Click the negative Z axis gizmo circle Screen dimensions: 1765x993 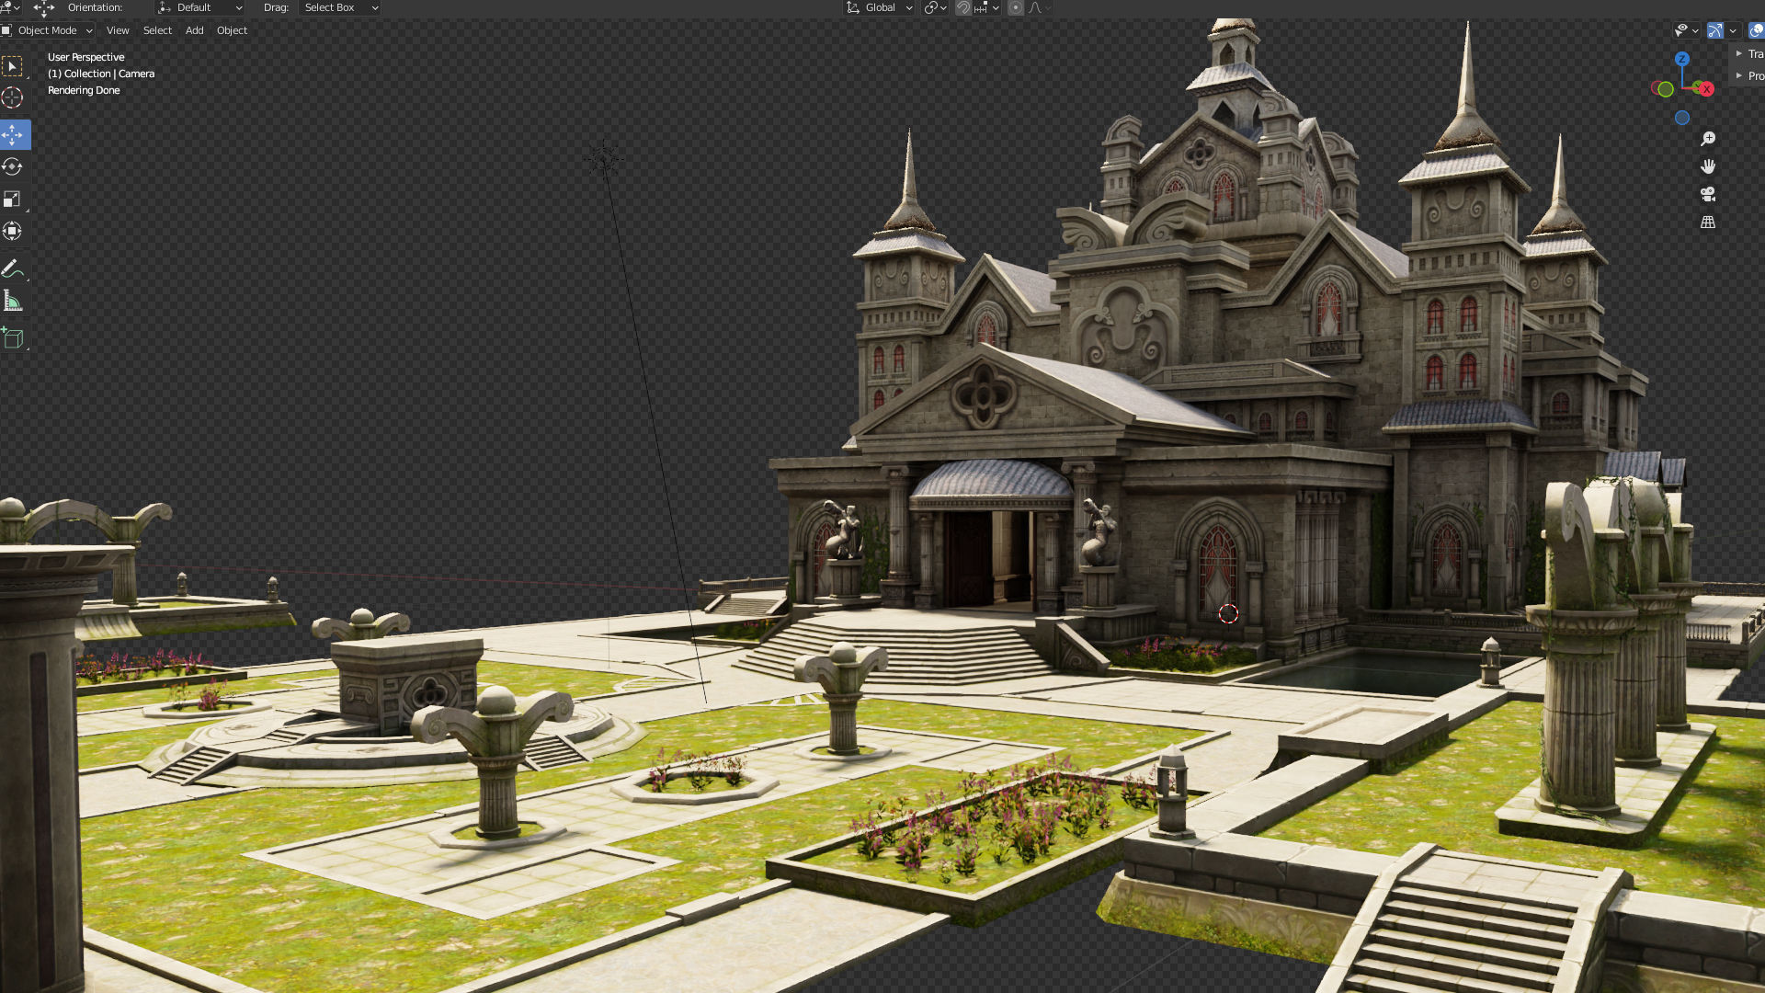(x=1681, y=118)
